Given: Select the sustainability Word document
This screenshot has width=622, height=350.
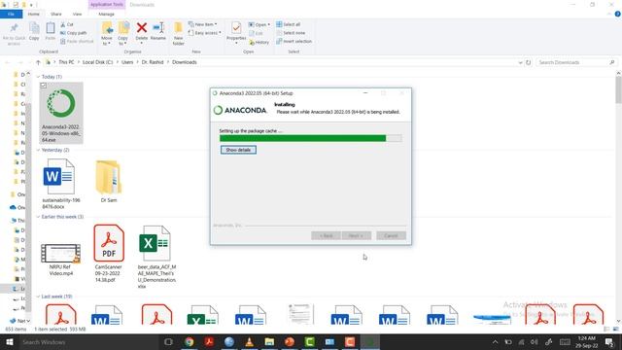Looking at the screenshot, I should click(61, 184).
